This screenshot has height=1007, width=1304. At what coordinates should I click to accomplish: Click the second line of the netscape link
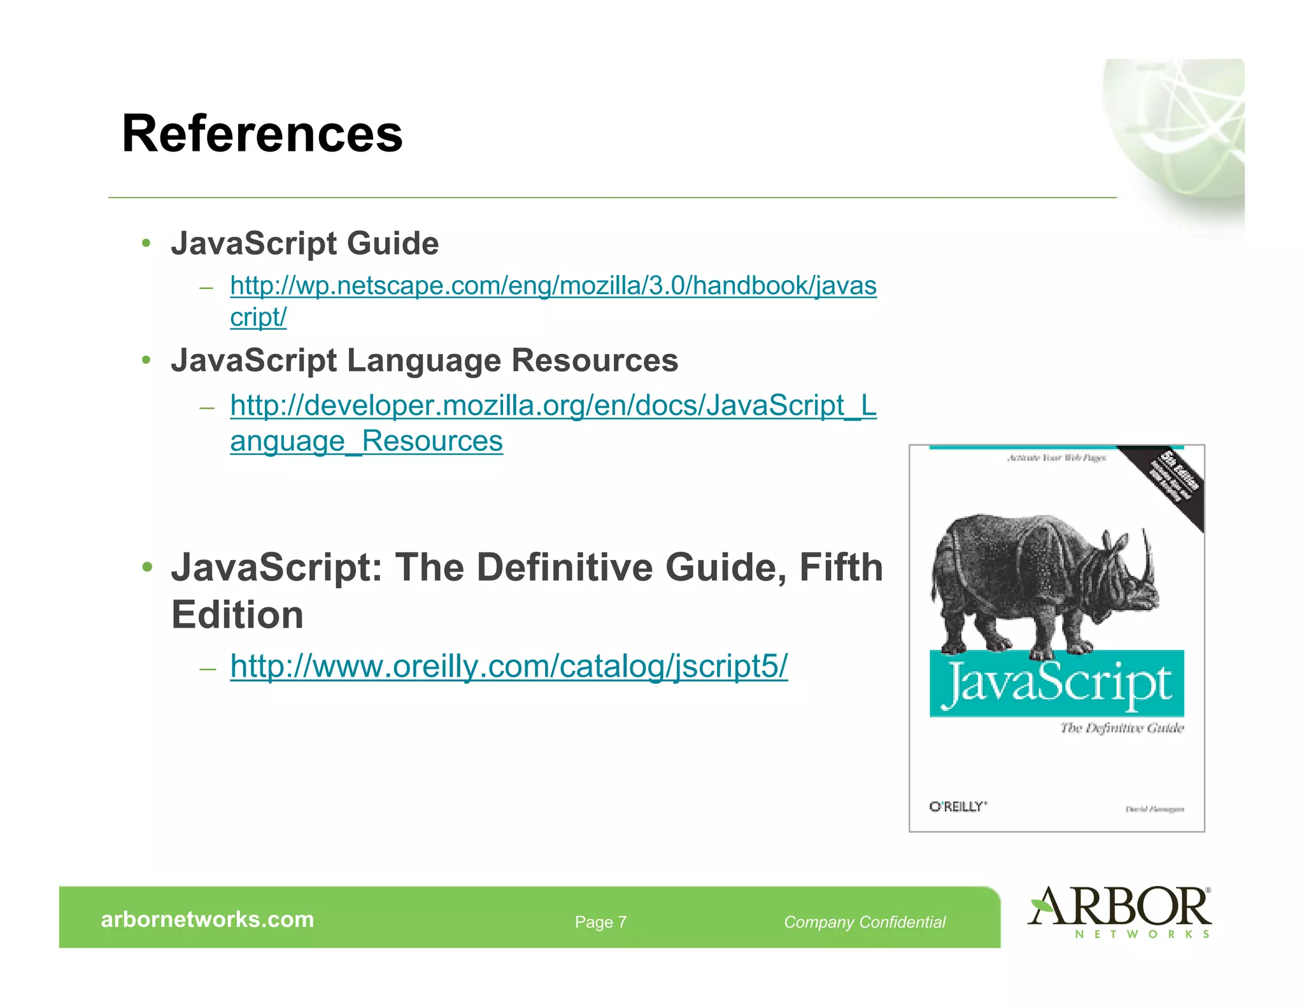coord(259,318)
